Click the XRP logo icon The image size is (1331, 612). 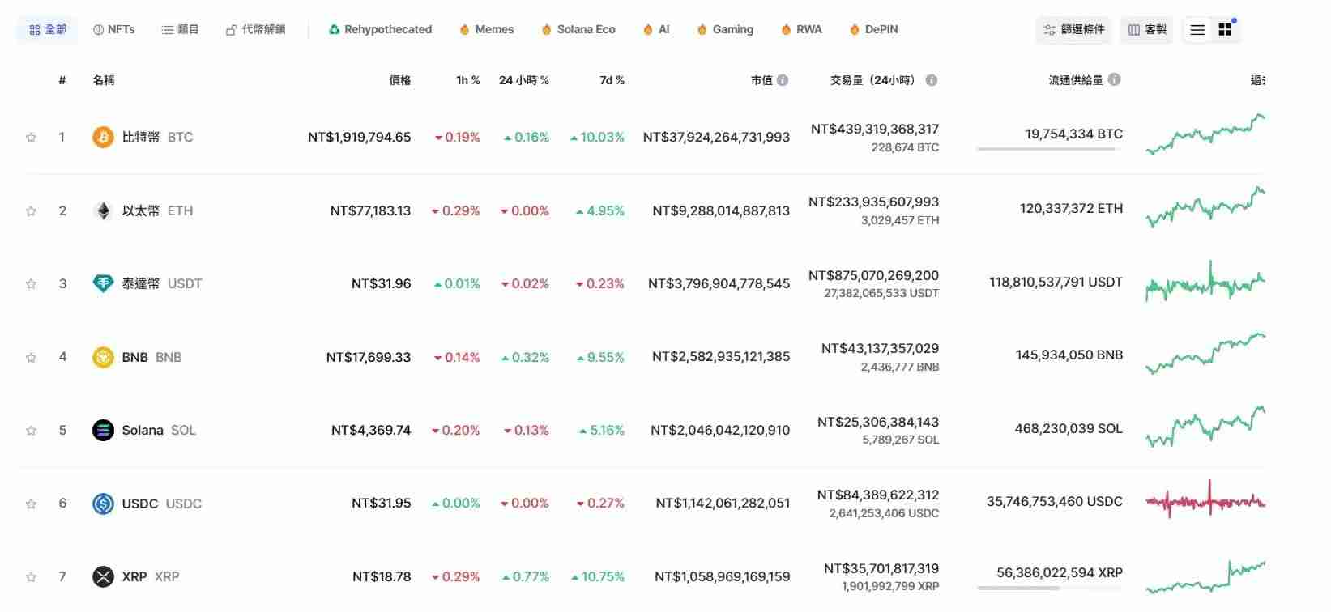coord(102,576)
